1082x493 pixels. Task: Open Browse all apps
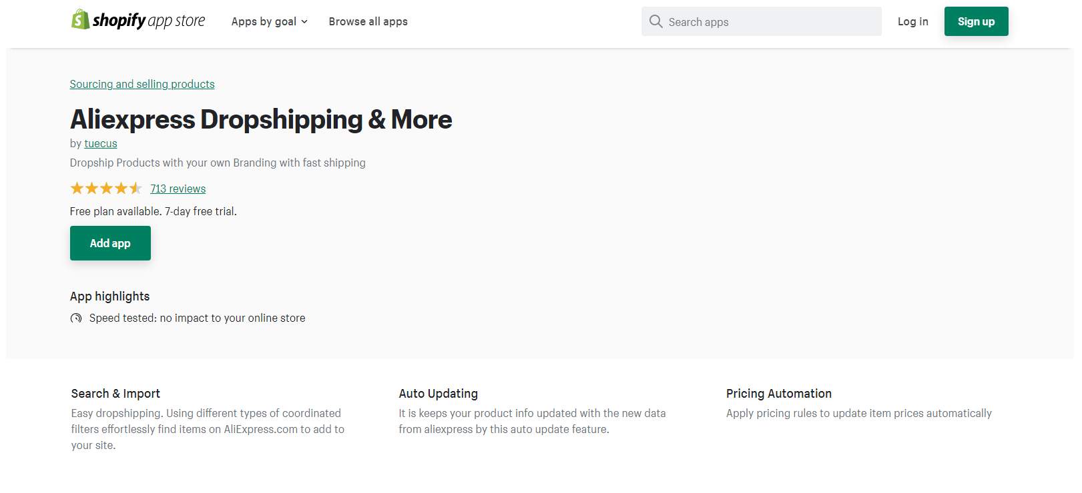click(368, 21)
